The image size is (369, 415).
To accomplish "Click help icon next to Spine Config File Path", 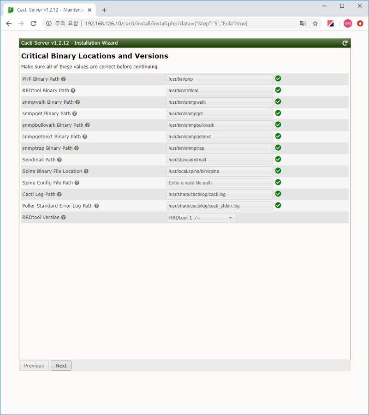I will click(77, 183).
